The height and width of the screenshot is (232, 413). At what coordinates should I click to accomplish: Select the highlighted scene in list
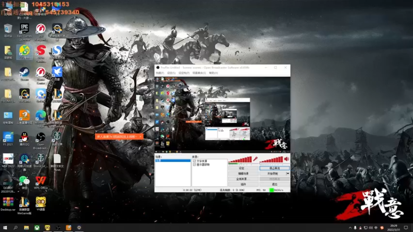(173, 160)
